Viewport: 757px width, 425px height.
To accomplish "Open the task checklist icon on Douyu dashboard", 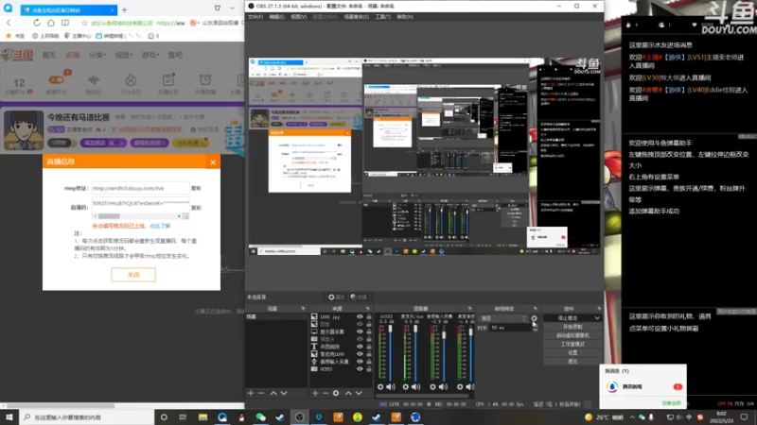I will pyautogui.click(x=168, y=80).
